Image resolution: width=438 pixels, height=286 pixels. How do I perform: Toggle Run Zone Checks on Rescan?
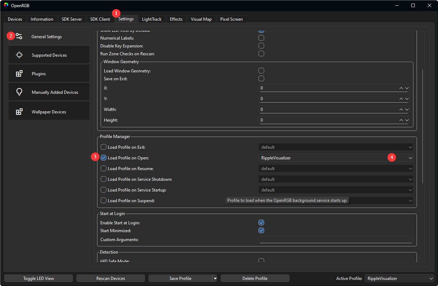pyautogui.click(x=261, y=53)
